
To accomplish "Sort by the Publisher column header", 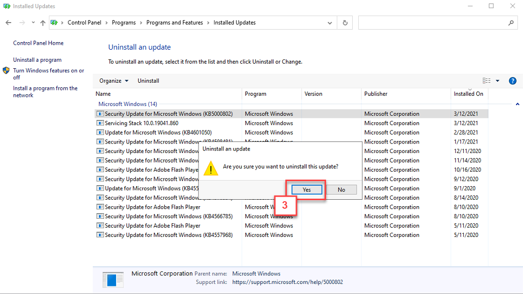I will point(406,94).
